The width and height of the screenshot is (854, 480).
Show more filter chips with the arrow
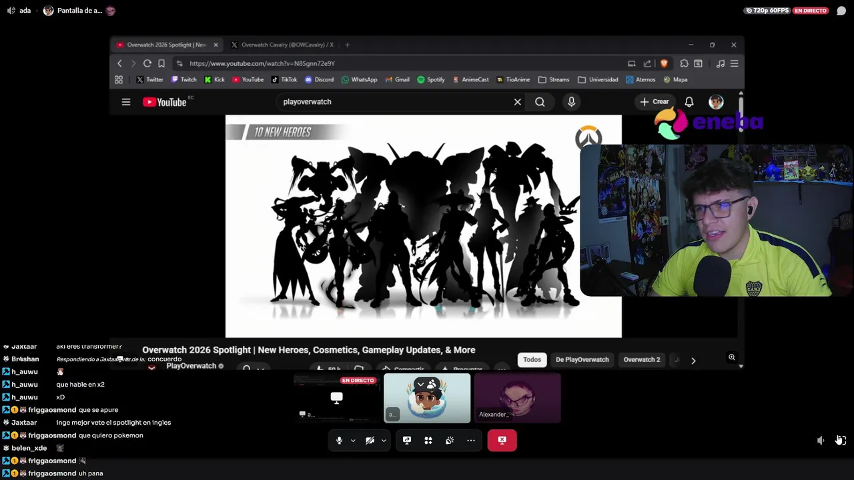coord(693,361)
